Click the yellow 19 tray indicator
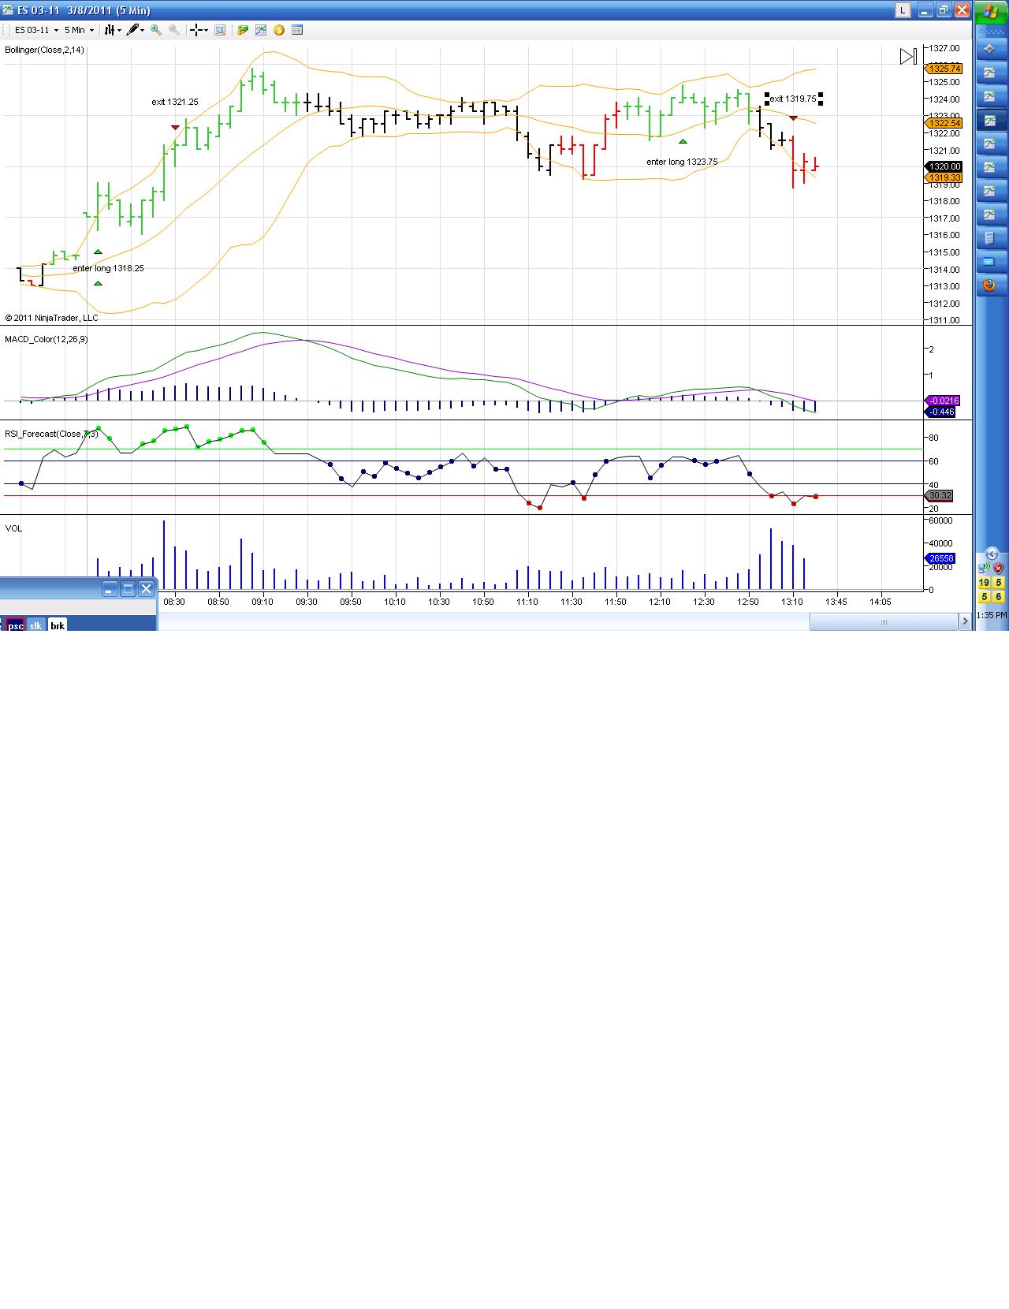Screen dimensions: 1009x1309 click(984, 583)
